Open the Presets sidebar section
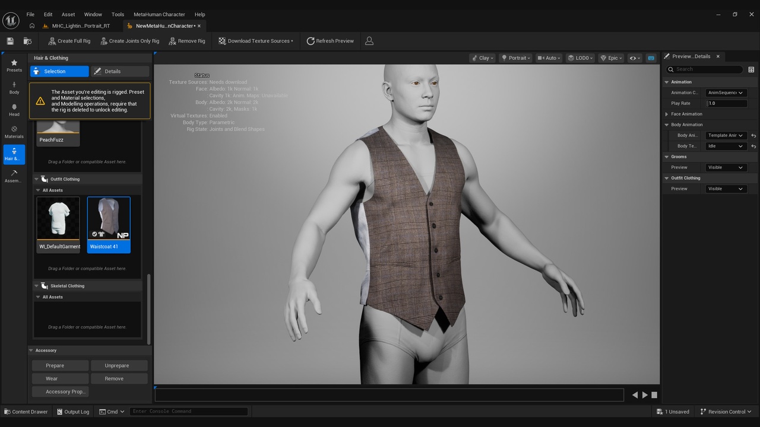 14,66
